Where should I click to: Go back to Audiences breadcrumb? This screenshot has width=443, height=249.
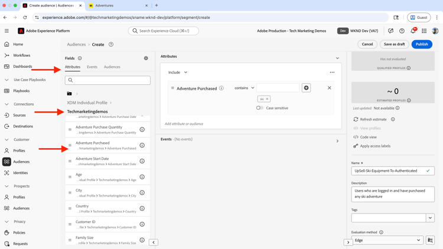click(x=76, y=44)
